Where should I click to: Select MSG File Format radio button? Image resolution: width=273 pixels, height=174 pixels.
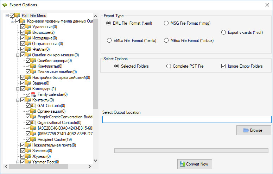coord(166,24)
